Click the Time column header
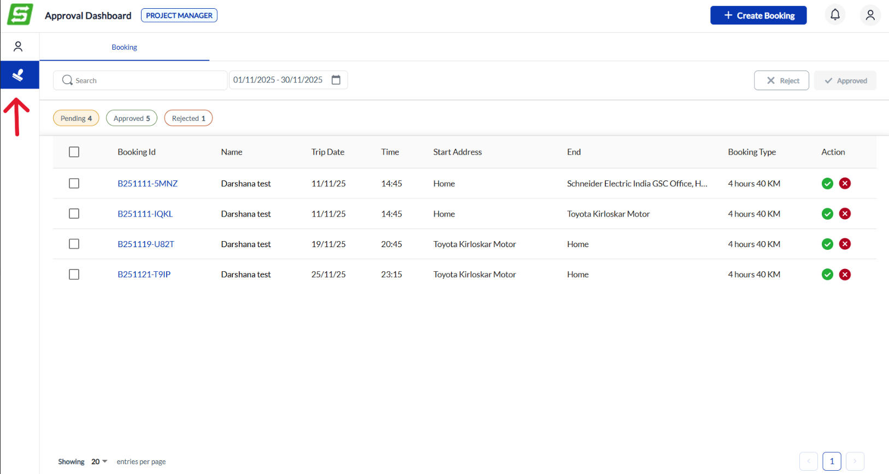This screenshot has width=889, height=474. click(390, 152)
